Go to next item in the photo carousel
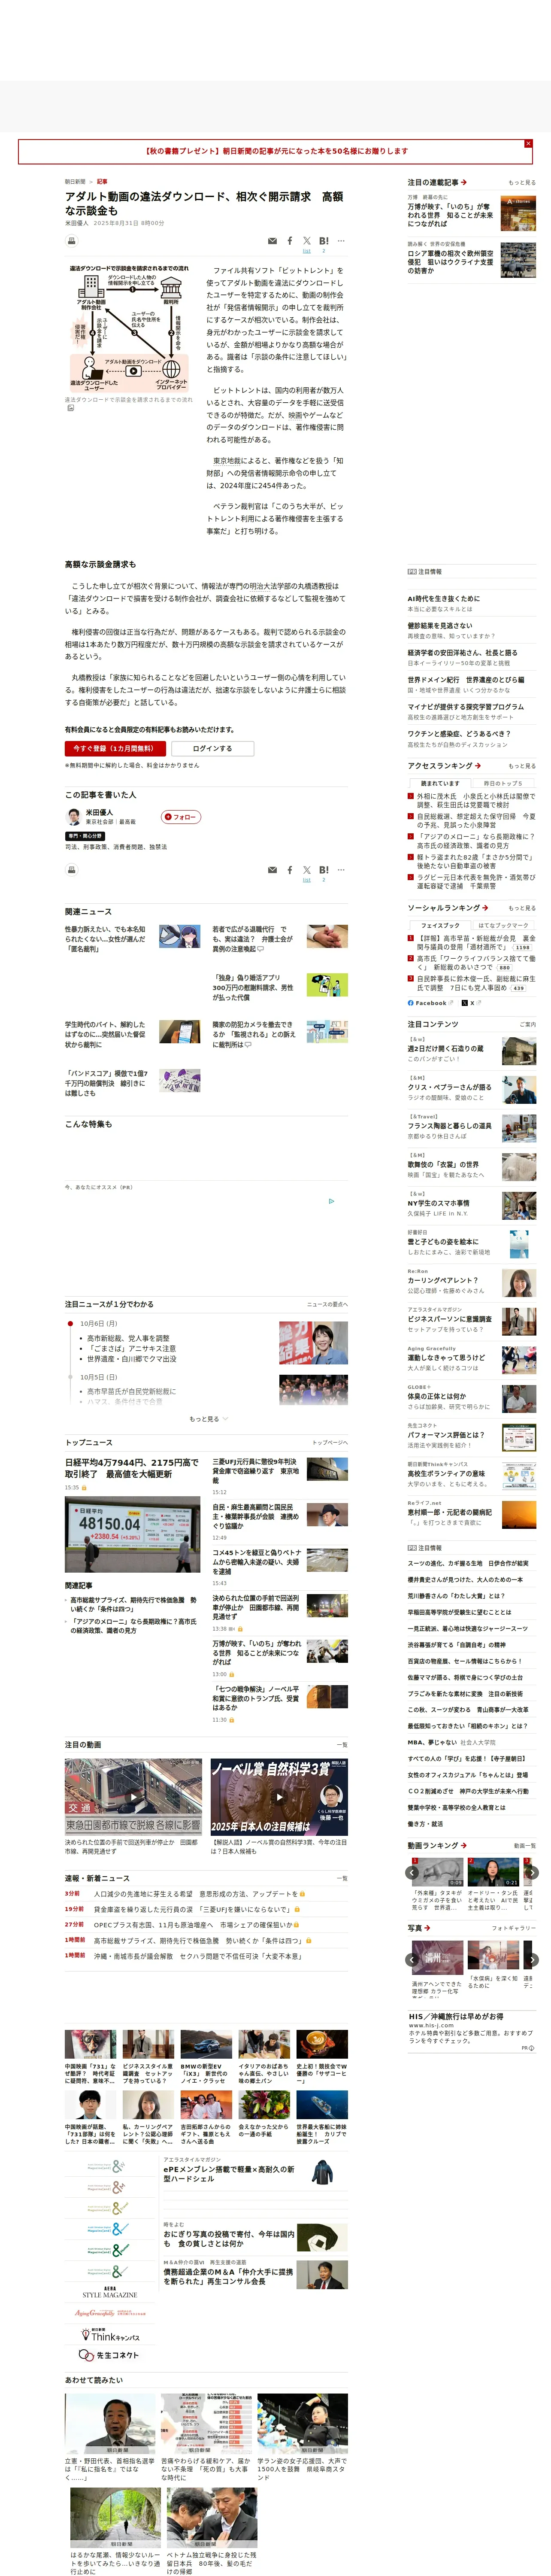Image resolution: width=551 pixels, height=2576 pixels. [x=532, y=1959]
